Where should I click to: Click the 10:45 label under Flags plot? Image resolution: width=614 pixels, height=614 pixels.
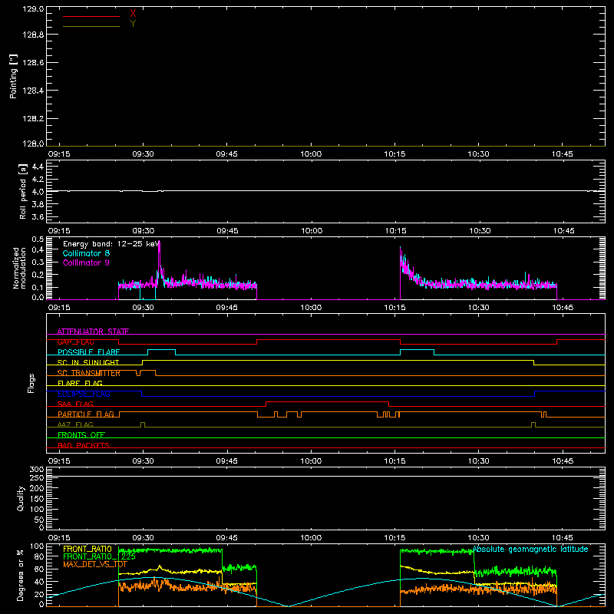coord(563,461)
